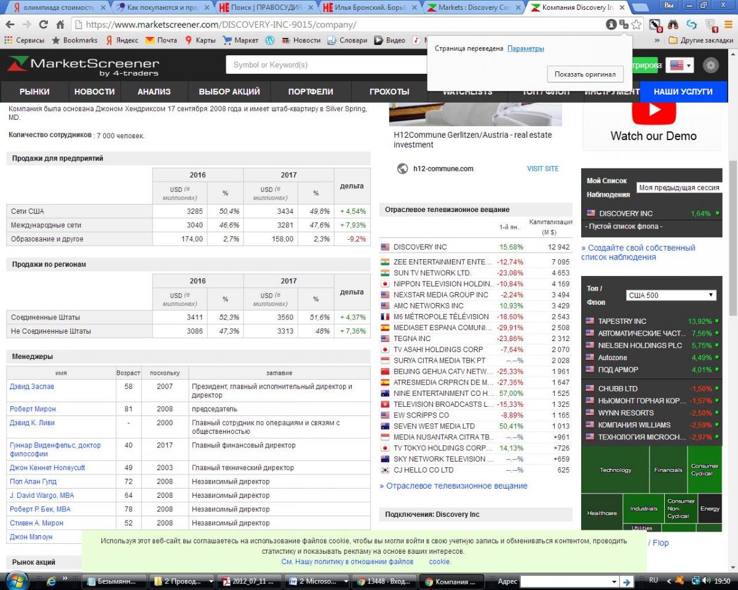Expand hidden bookmarks with the chevron

point(657,41)
